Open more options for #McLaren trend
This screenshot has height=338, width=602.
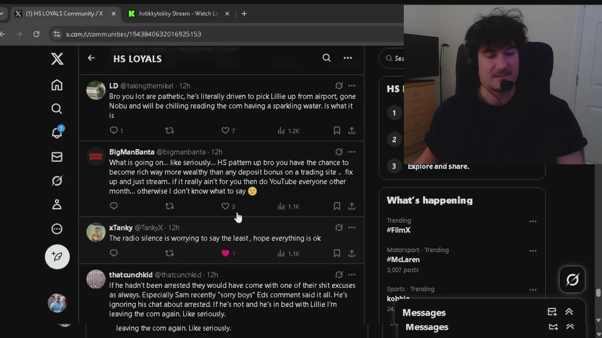pyautogui.click(x=533, y=251)
